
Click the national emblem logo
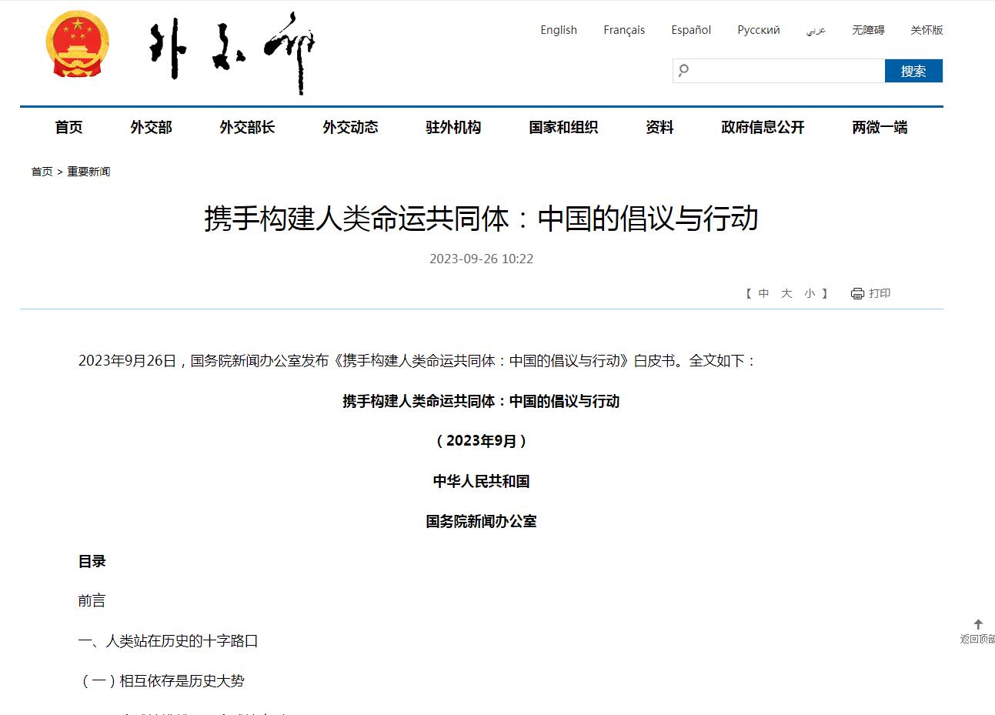(77, 45)
